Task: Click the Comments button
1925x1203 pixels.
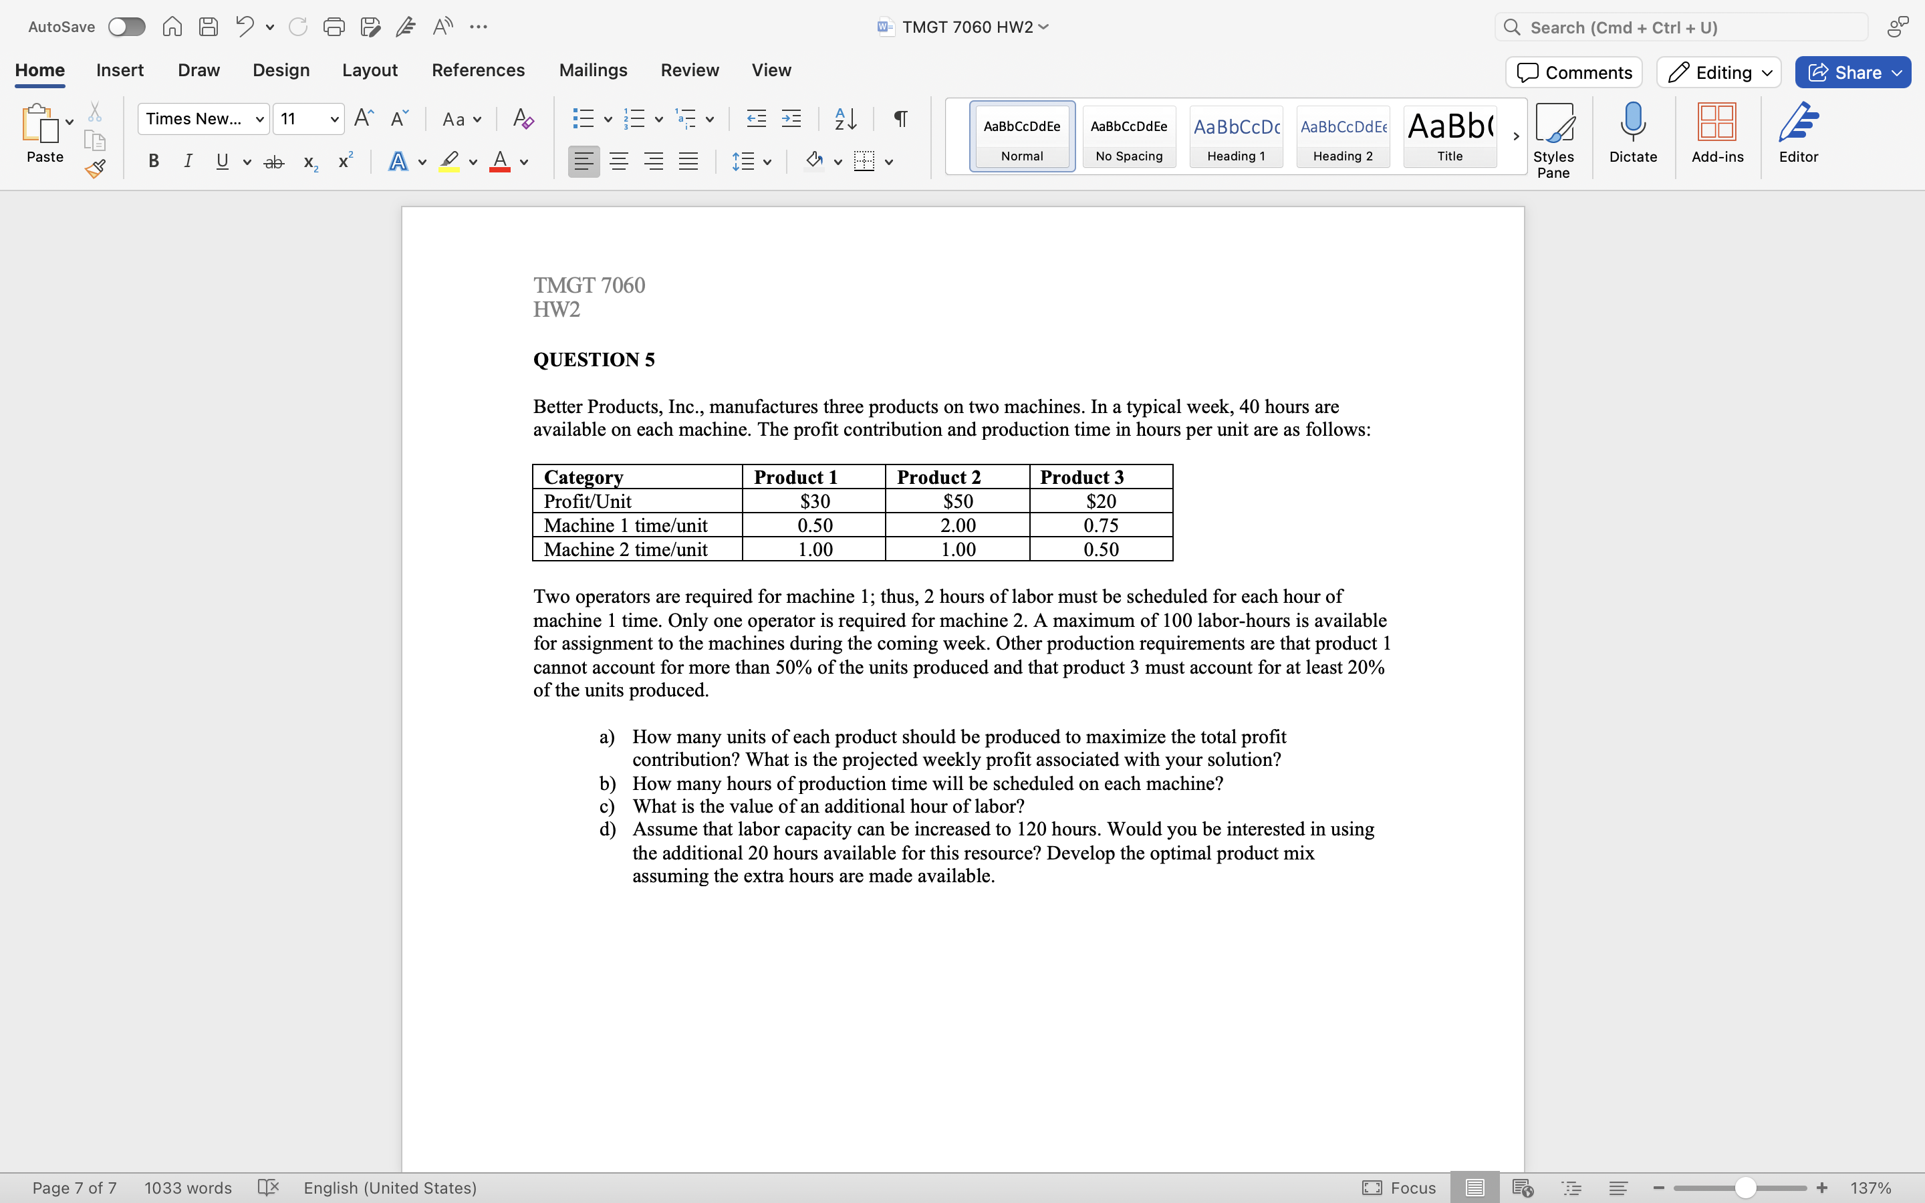Action: 1573,72
